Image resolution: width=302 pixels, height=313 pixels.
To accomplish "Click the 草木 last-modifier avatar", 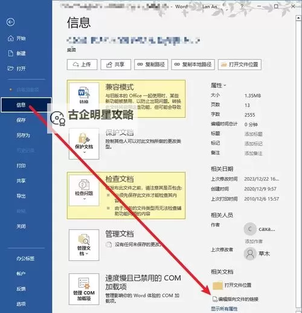I will pyautogui.click(x=250, y=254).
